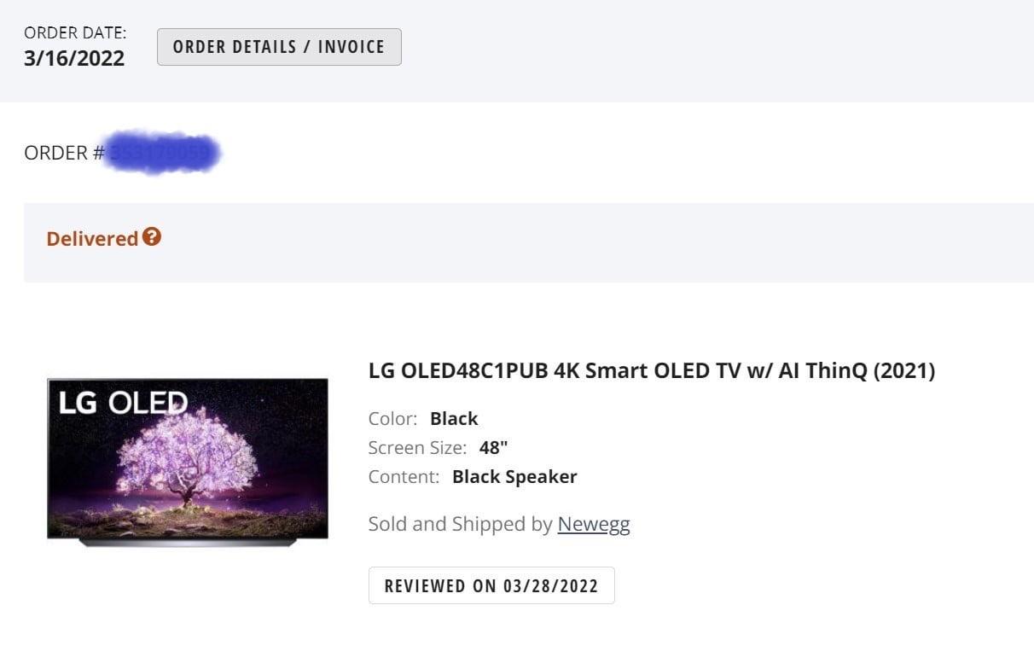Image resolution: width=1034 pixels, height=669 pixels.
Task: Click the Color value Black
Action: click(x=454, y=419)
